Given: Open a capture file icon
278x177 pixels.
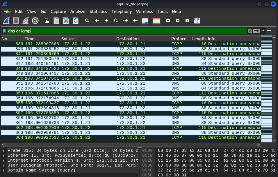Looking at the screenshot, I should click(x=47, y=21).
